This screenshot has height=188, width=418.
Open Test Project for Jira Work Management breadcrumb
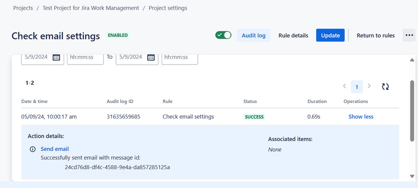(x=91, y=8)
